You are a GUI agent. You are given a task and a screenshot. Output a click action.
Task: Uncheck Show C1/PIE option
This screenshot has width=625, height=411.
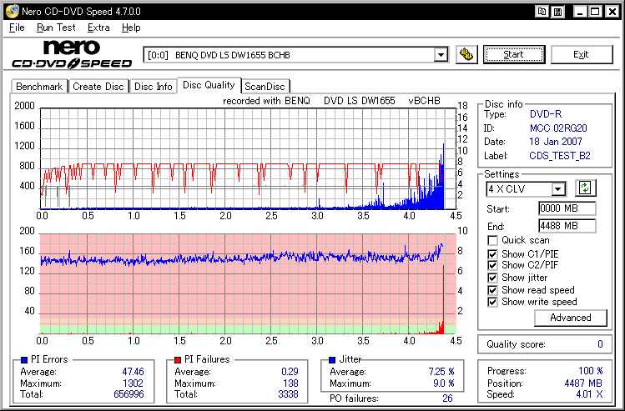coord(492,253)
